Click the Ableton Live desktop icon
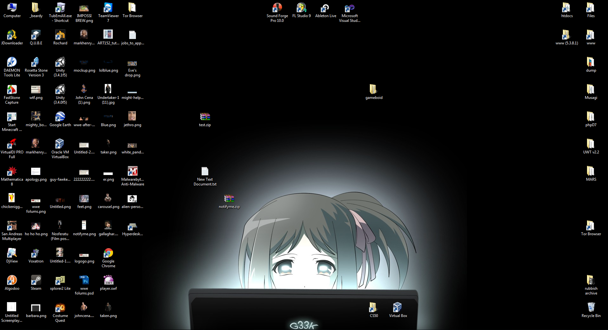 point(325,8)
